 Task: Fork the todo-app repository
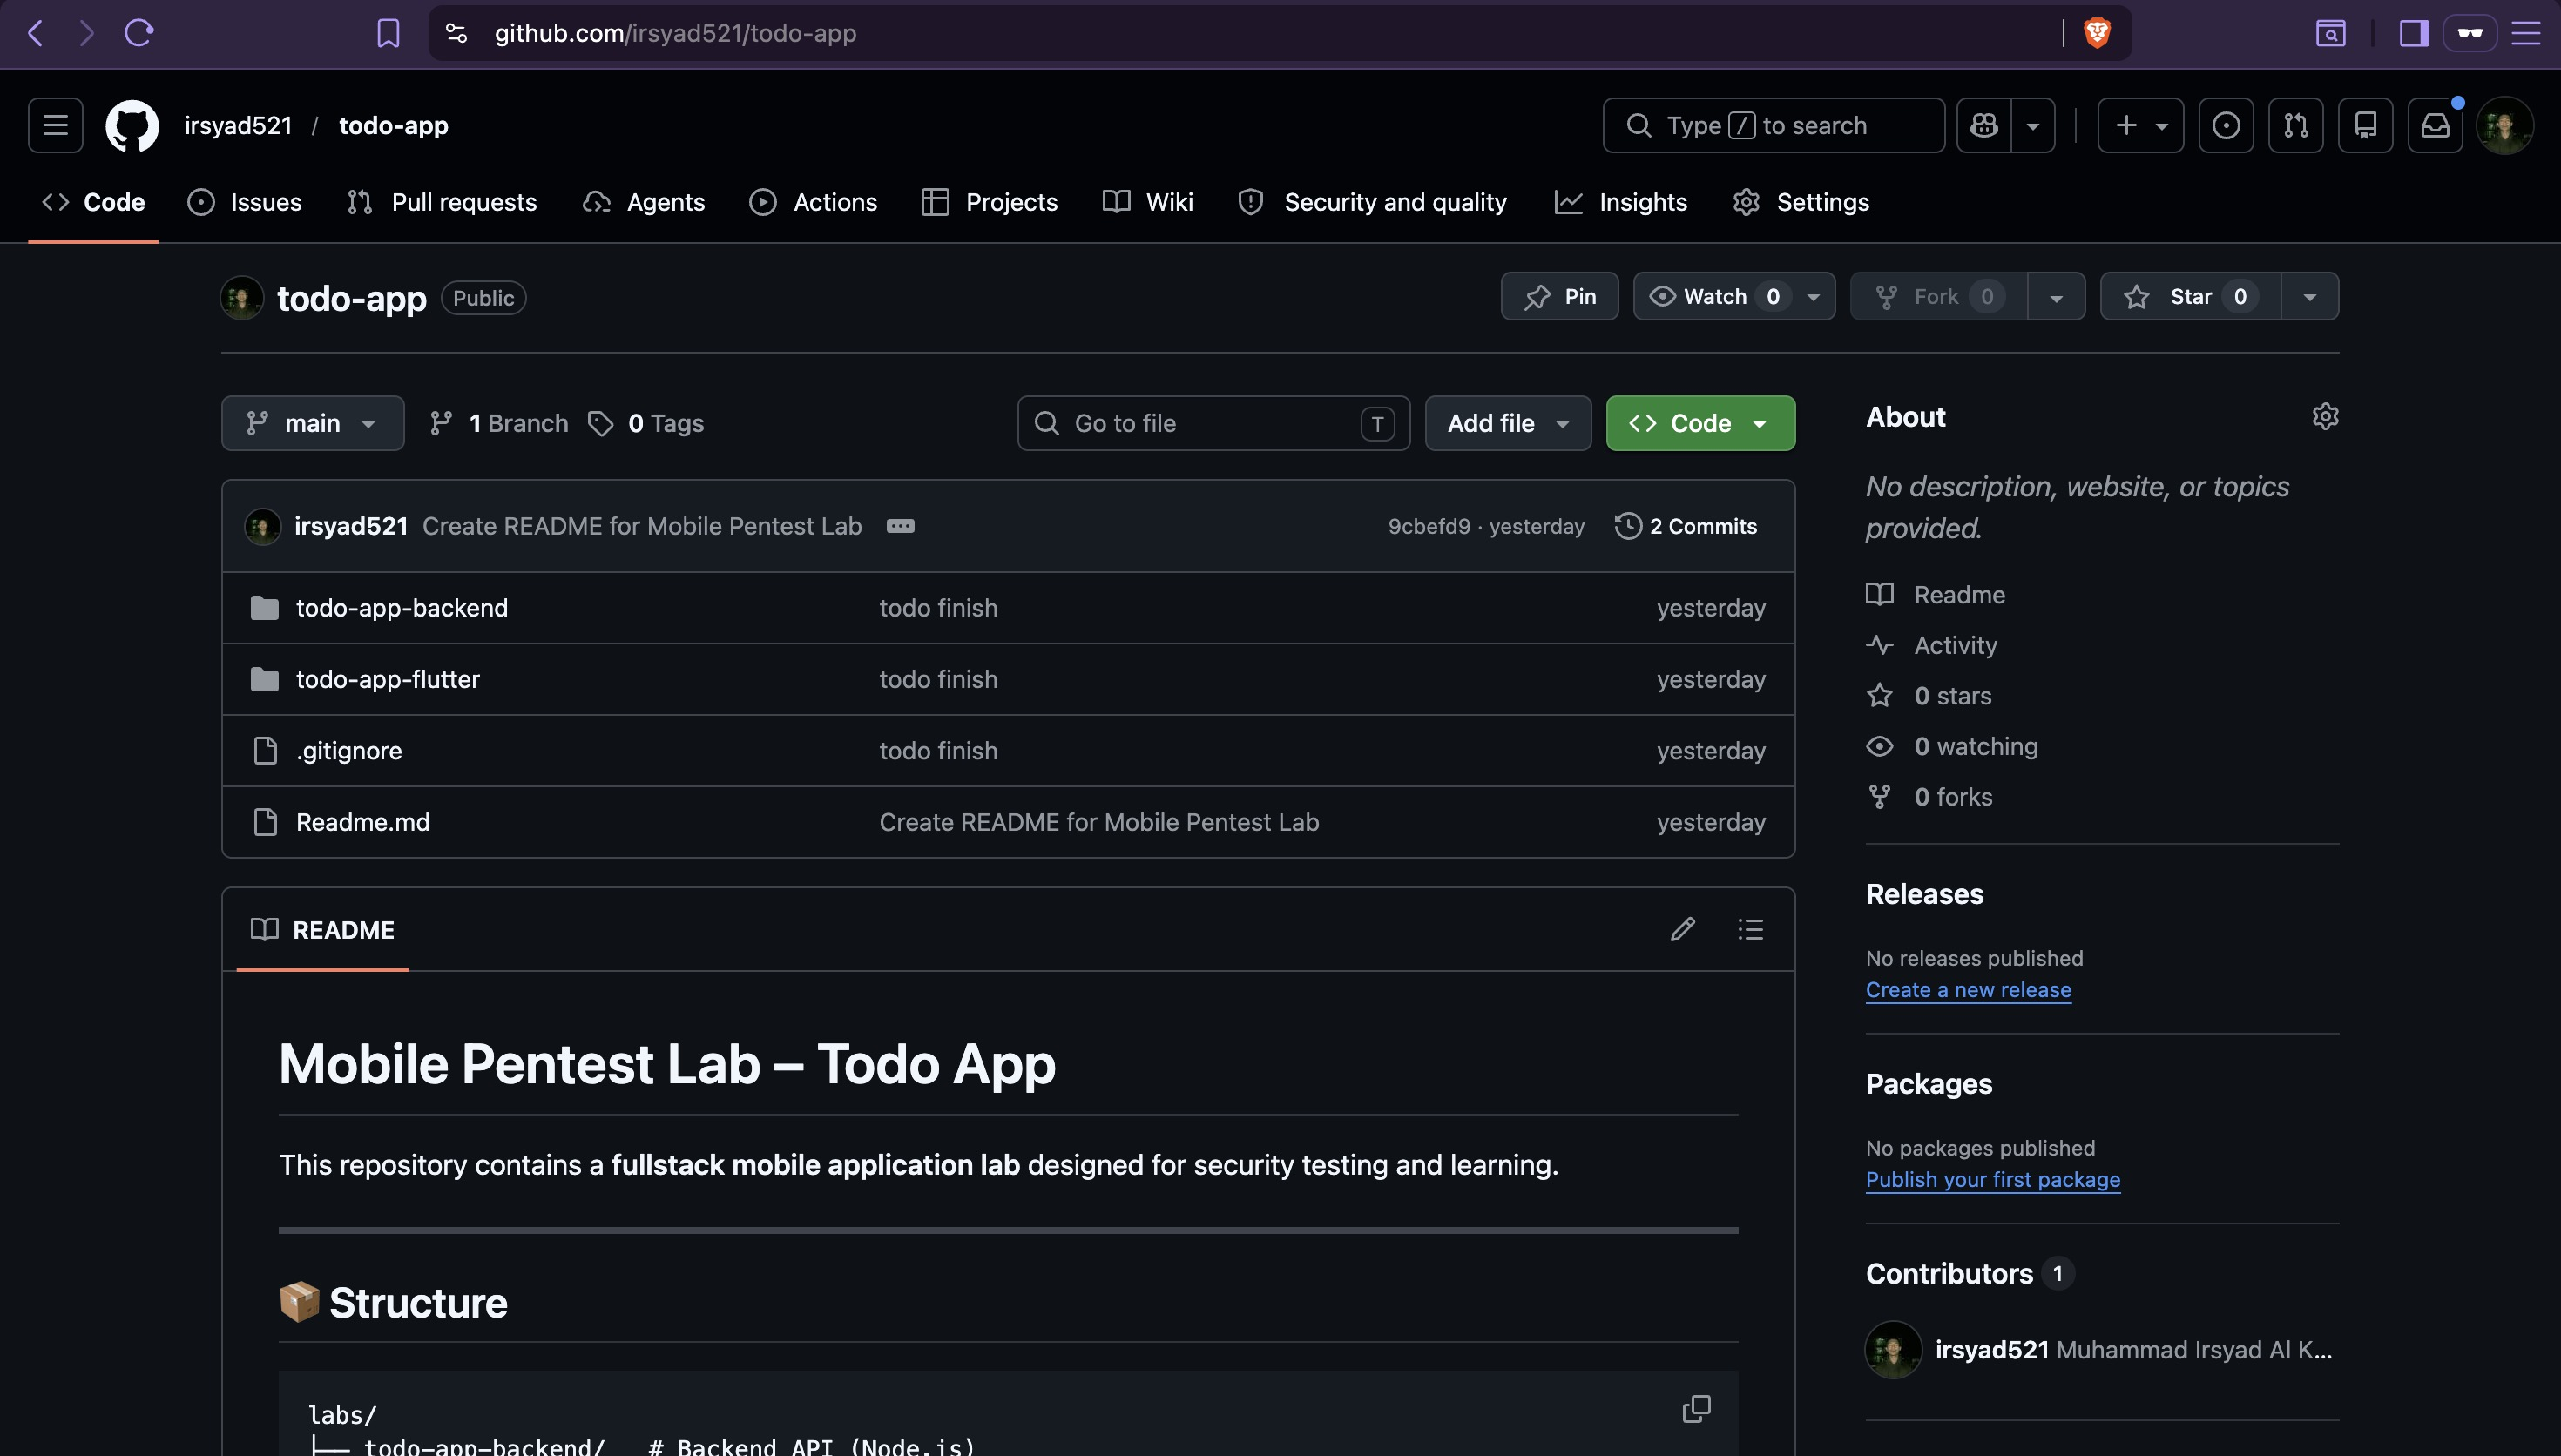click(x=1938, y=296)
